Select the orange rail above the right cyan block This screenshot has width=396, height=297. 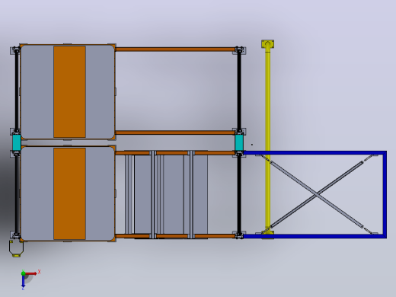[175, 133]
